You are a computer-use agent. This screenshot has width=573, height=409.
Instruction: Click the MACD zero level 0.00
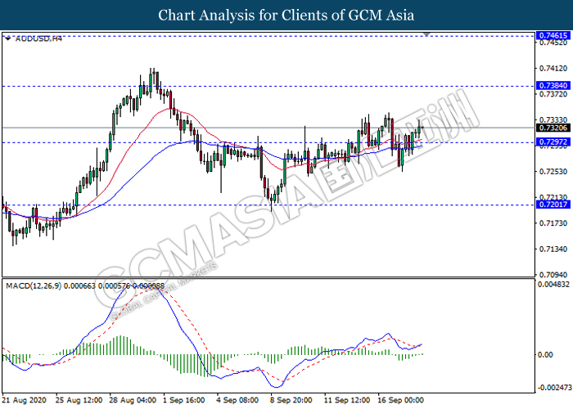tap(546, 354)
